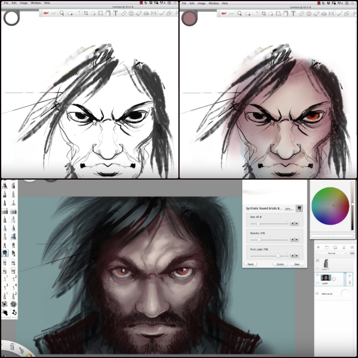
Task: Select Zoom magnifier tool in top-left window
Action: tap(62, 13)
